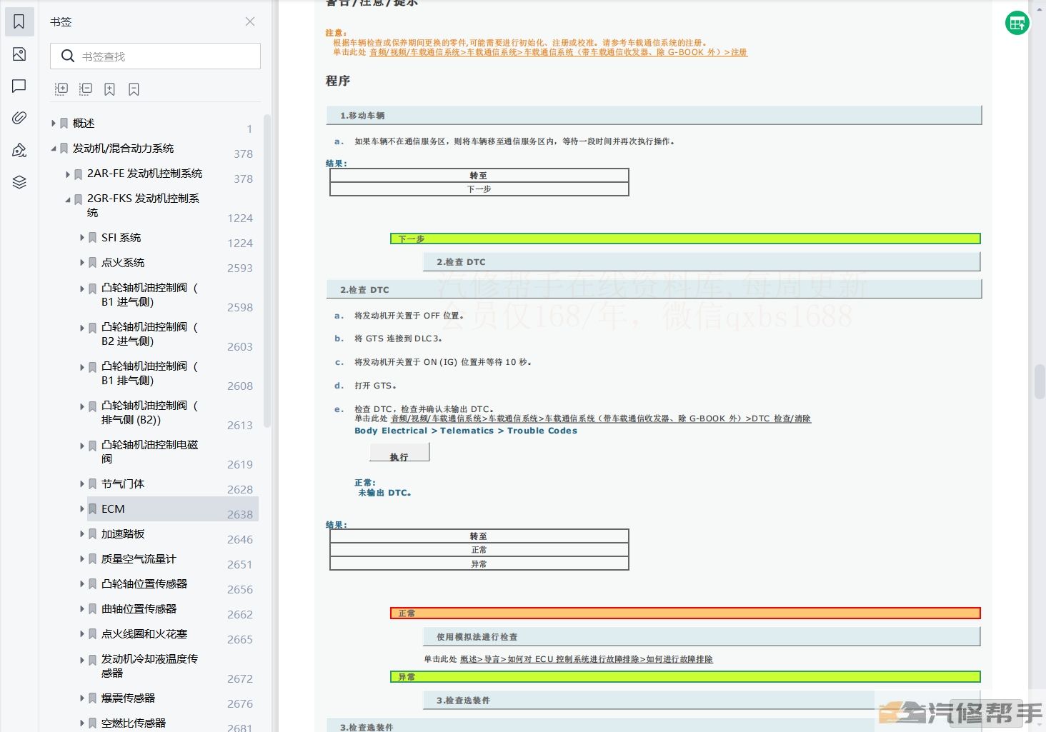Expand the SFI 系统 bookmark node
Viewport: 1046px width, 732px height.
coord(82,238)
